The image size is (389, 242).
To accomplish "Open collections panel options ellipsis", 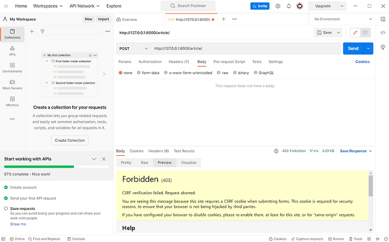I will 108,31.
